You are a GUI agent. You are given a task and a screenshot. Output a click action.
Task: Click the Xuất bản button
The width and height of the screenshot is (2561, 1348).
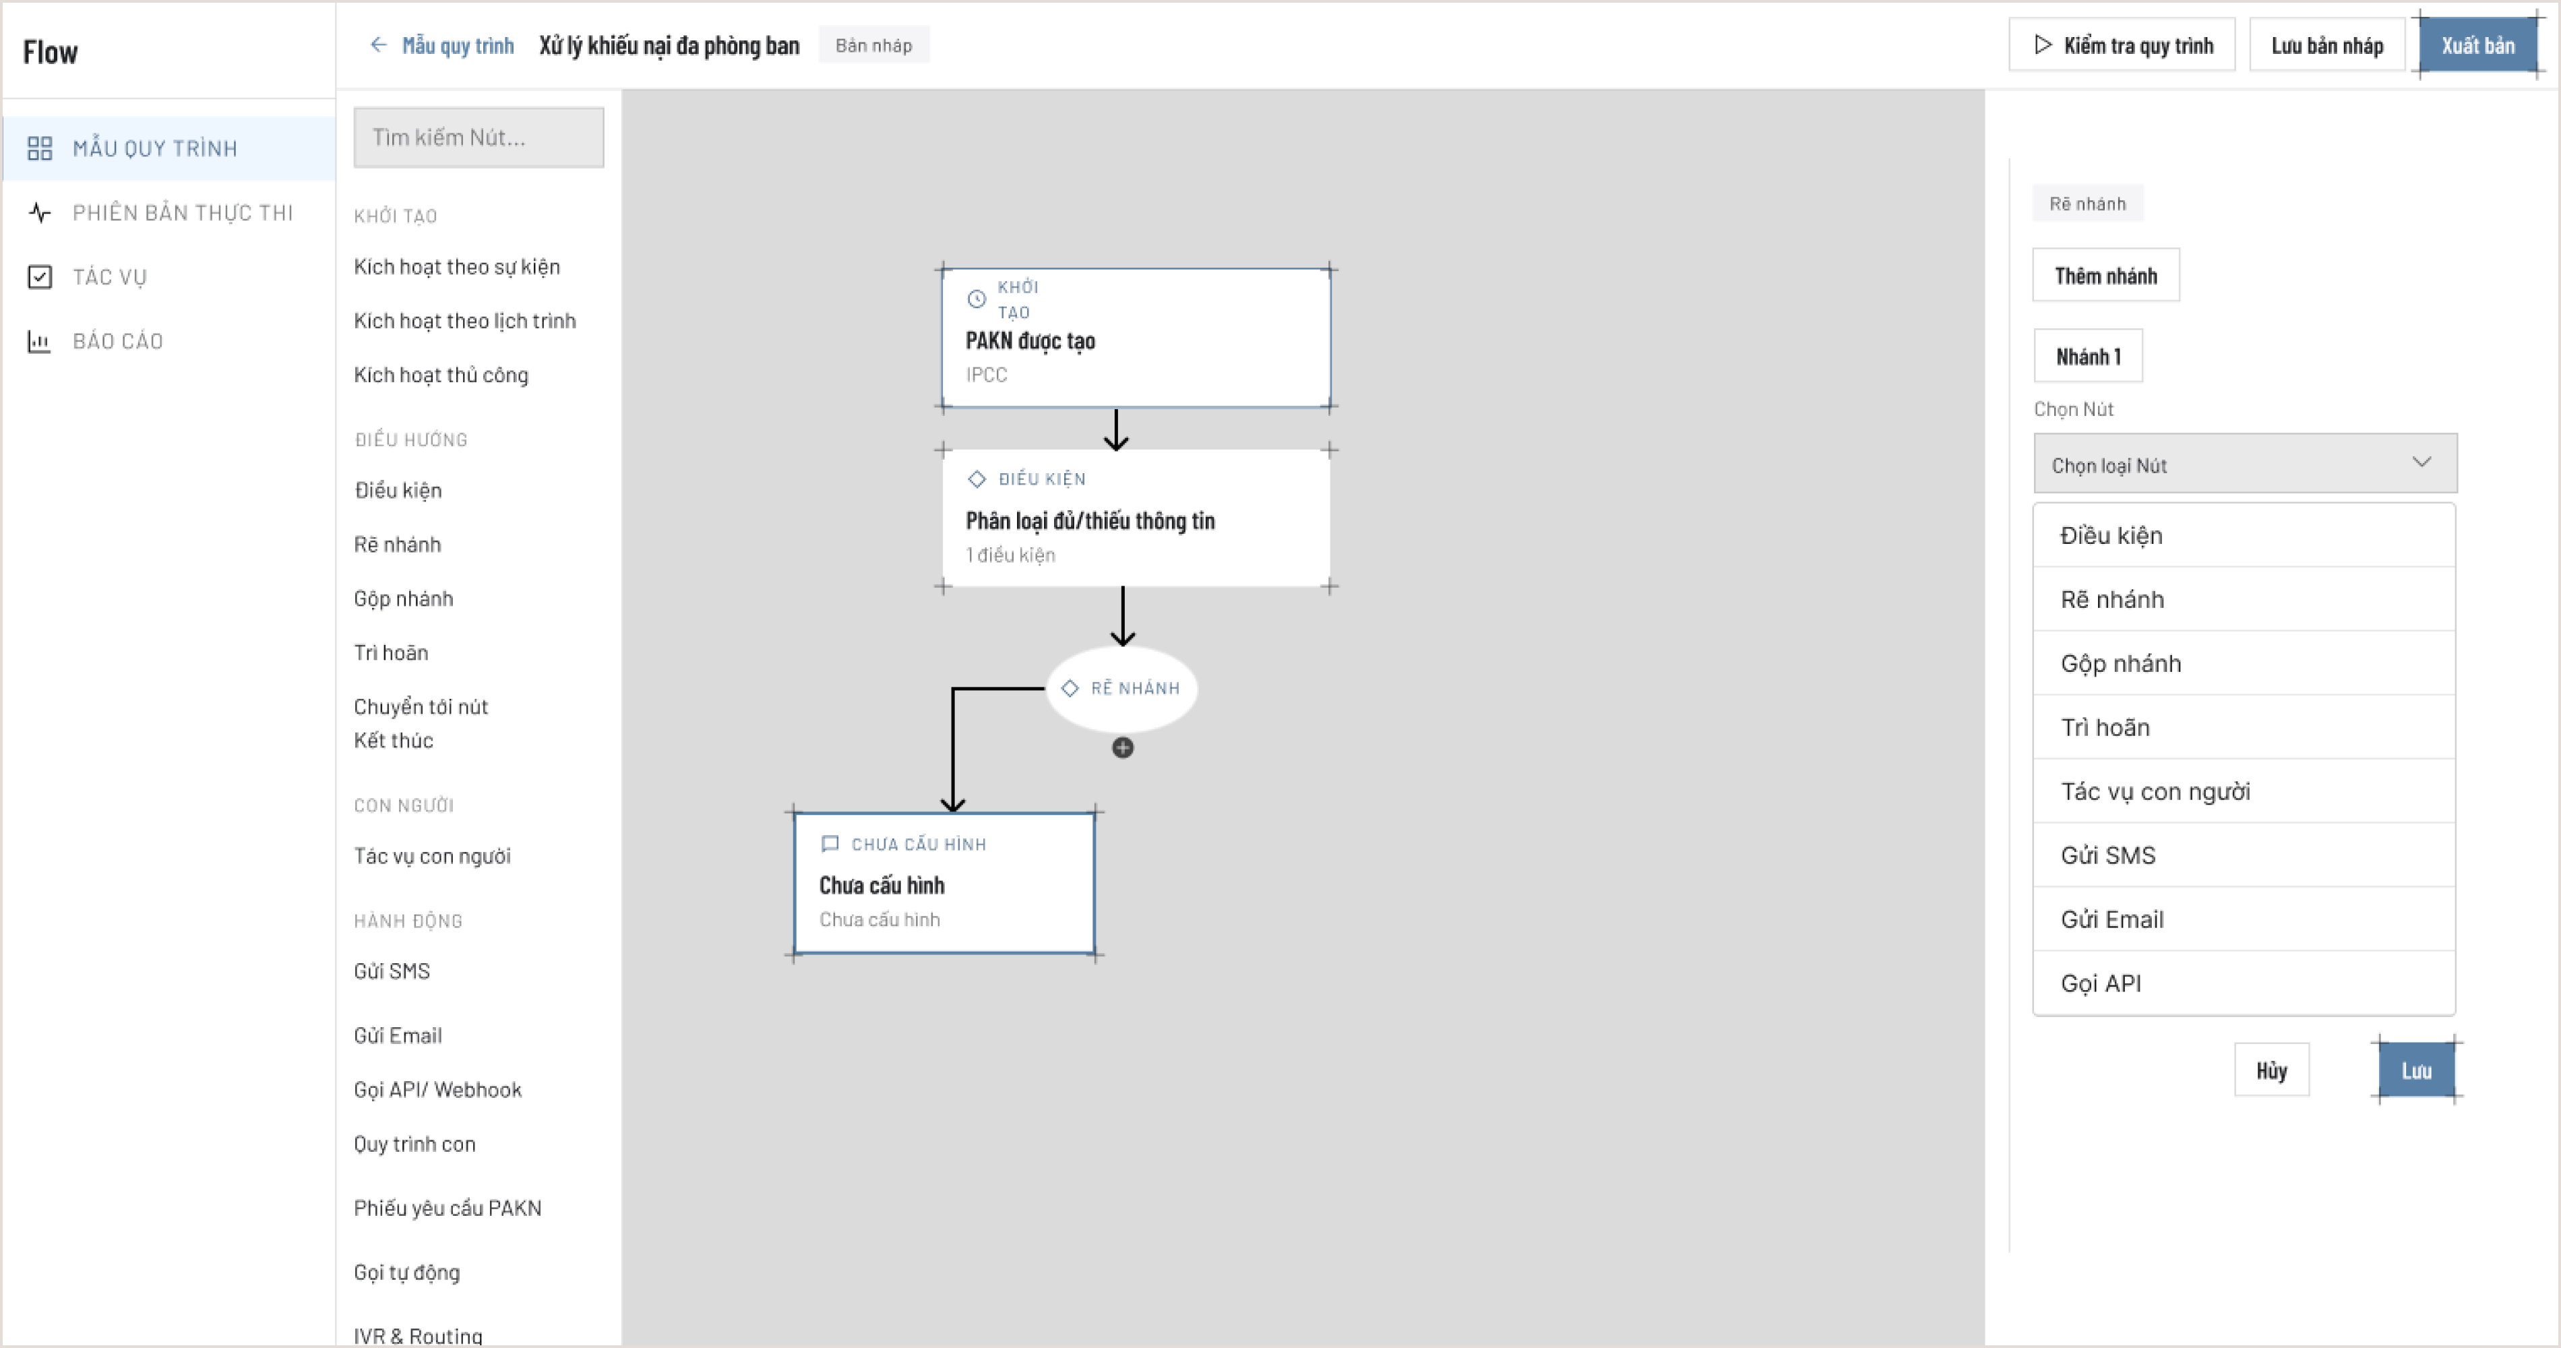[2477, 44]
